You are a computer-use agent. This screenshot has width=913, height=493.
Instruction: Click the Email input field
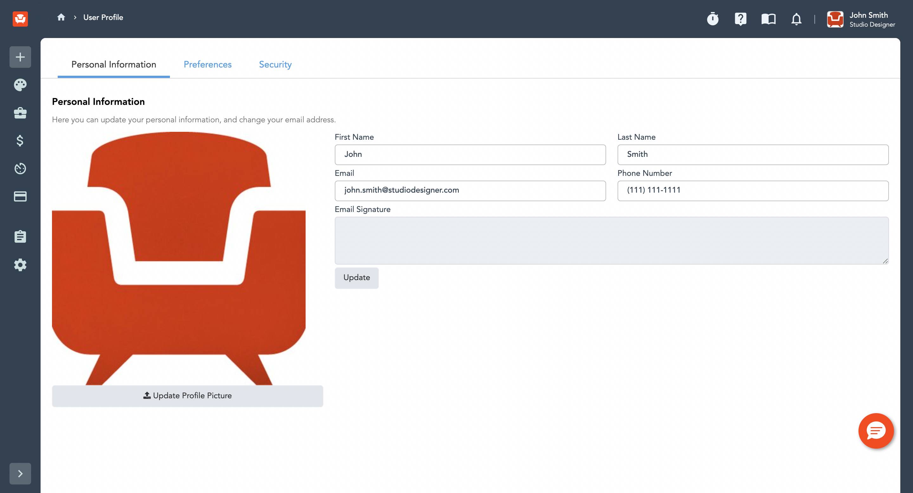[470, 190]
